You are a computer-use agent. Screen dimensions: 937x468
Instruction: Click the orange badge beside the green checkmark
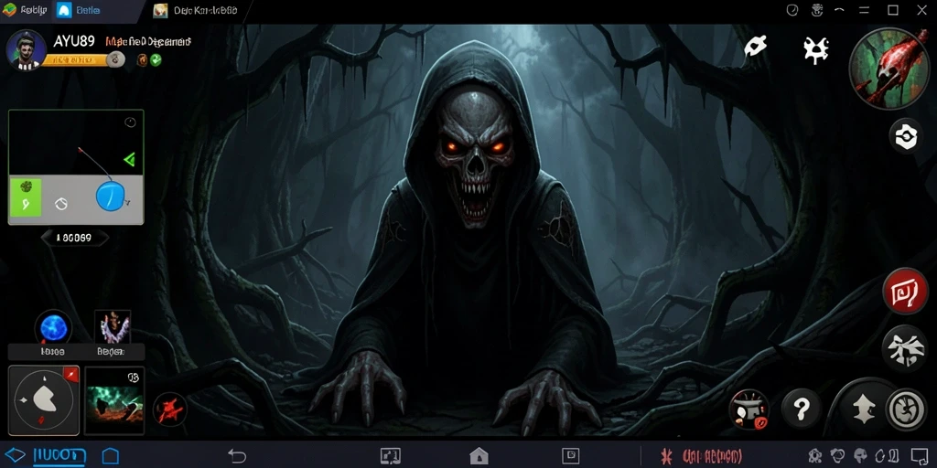pyautogui.click(x=142, y=59)
